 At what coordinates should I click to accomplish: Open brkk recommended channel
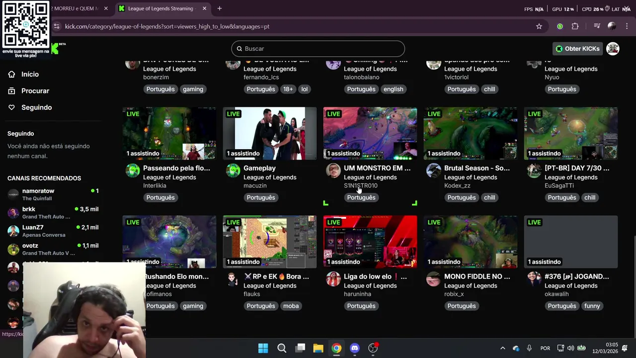(x=53, y=213)
